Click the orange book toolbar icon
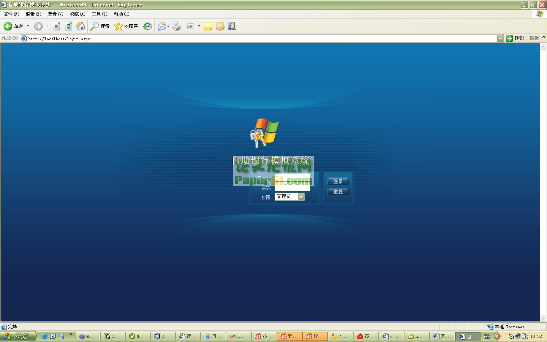The image size is (547, 342). point(220,26)
